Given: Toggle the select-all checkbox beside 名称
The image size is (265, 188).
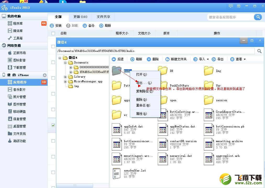Looking at the screenshot, I should (53, 33).
